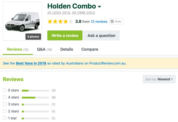
Task: Open the Details tab
Action: click(x=67, y=49)
